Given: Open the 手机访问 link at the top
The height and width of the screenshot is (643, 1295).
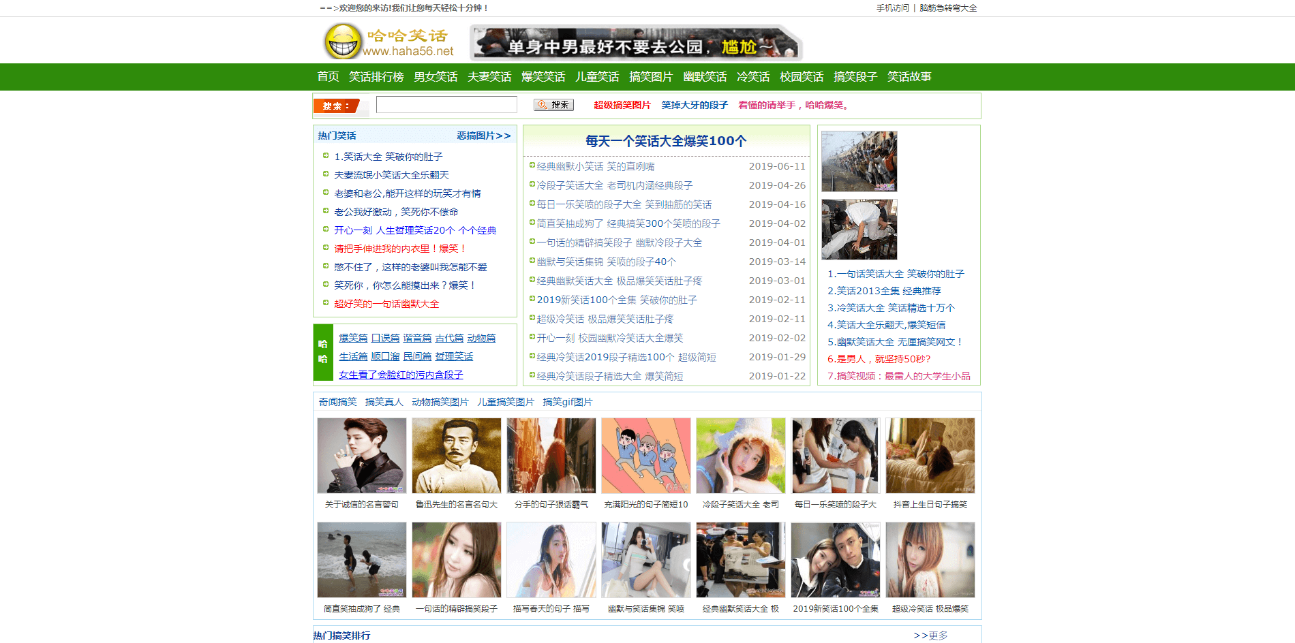Looking at the screenshot, I should pyautogui.click(x=892, y=8).
